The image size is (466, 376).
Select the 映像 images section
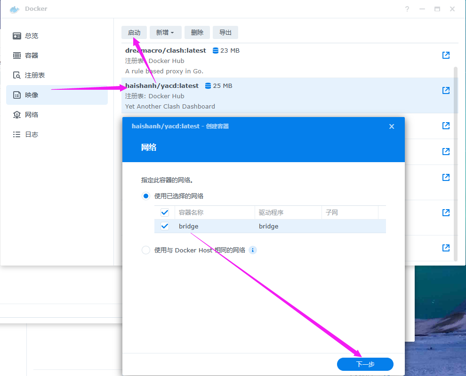pos(57,95)
